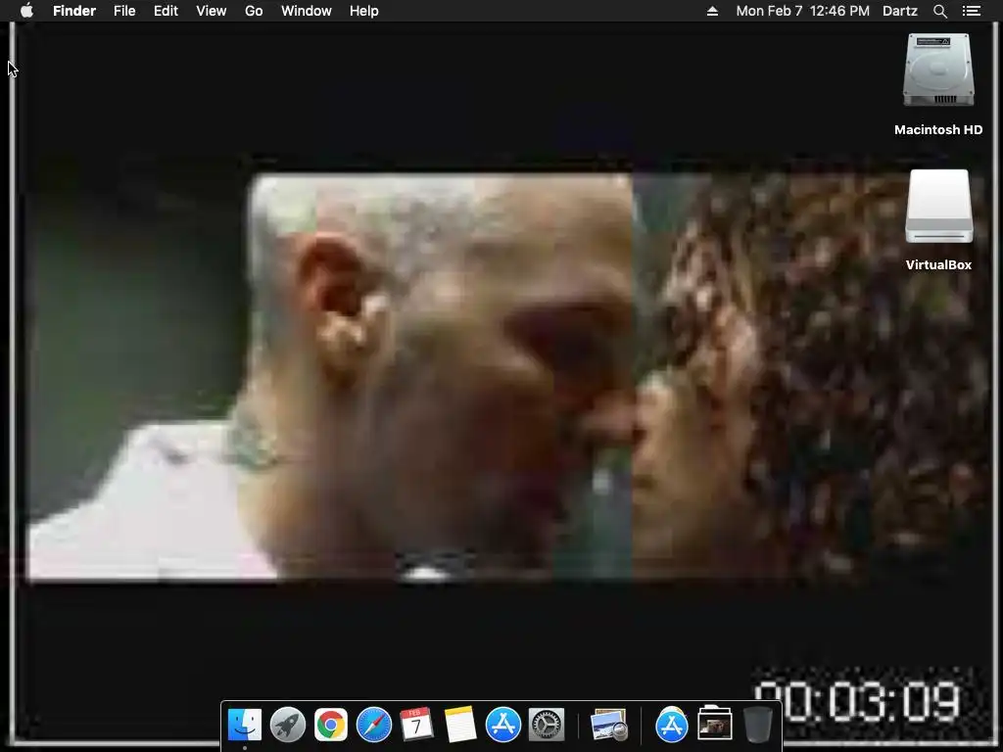Open the Trash in the Dock
Viewport: 1003px width, 752px height.
(x=758, y=725)
